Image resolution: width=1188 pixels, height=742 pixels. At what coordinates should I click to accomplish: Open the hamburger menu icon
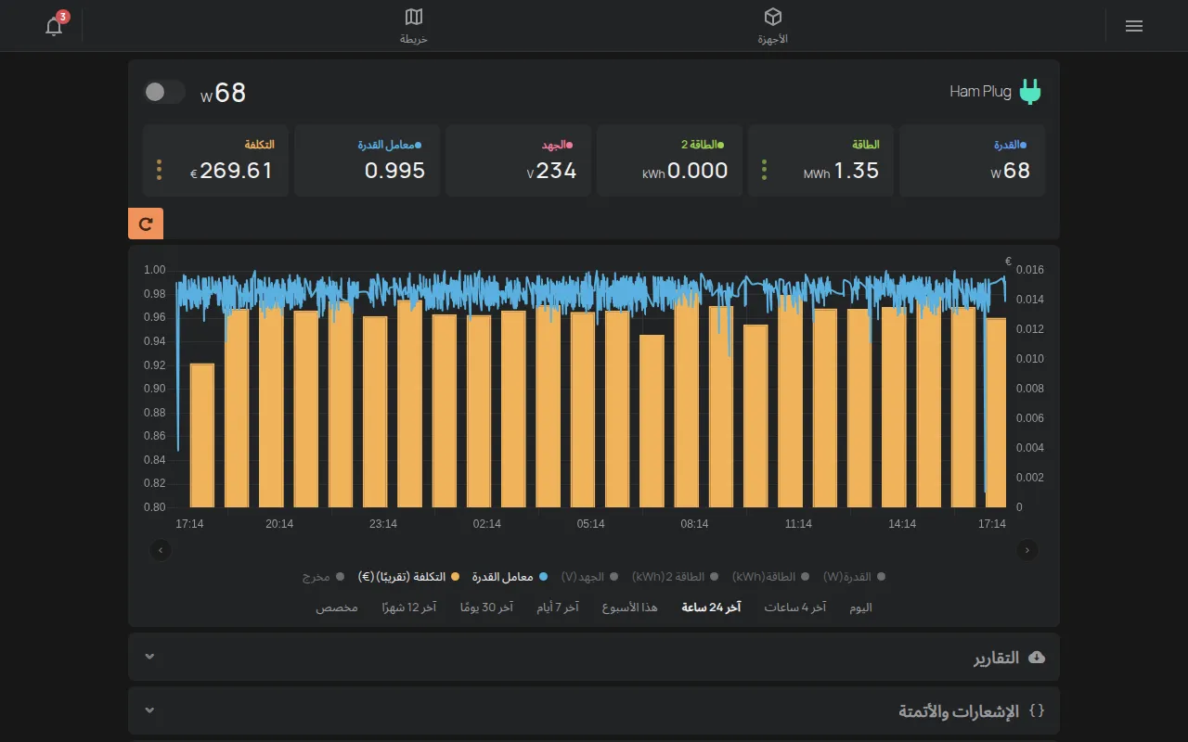(x=1133, y=26)
